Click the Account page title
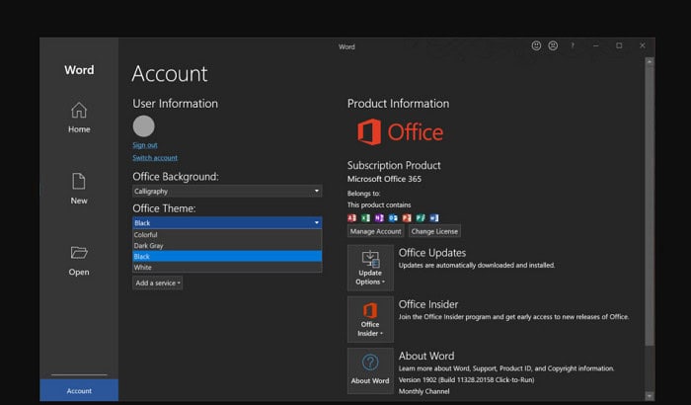Viewport: 691px width, 405px height. tap(170, 74)
